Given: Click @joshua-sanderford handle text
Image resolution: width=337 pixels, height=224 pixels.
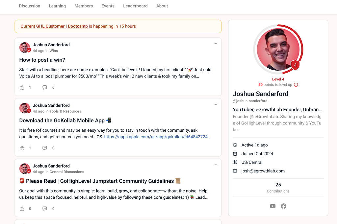Looking at the screenshot, I should (x=250, y=101).
